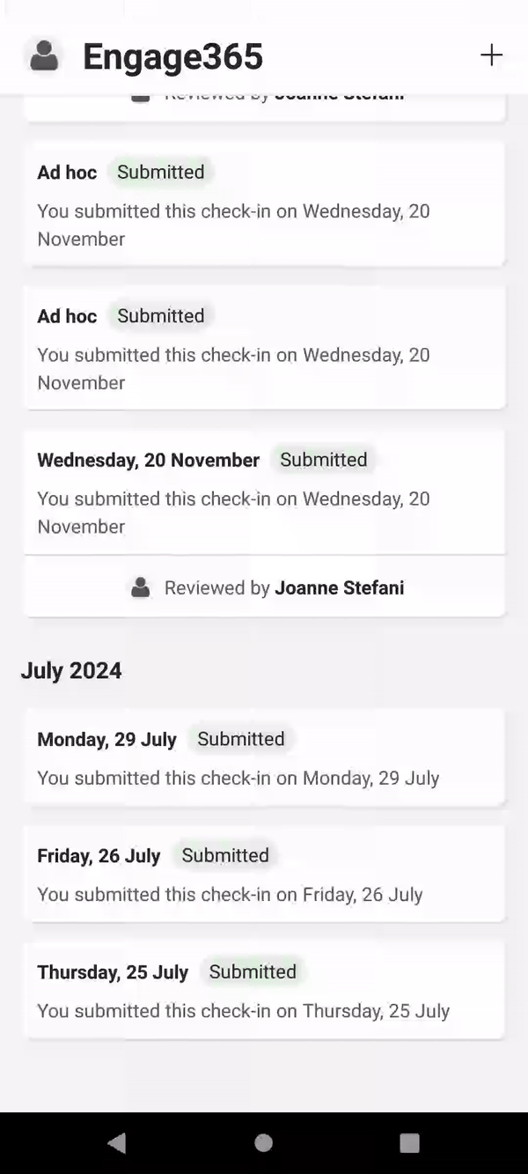Tap the Engage365 app title

click(x=172, y=57)
